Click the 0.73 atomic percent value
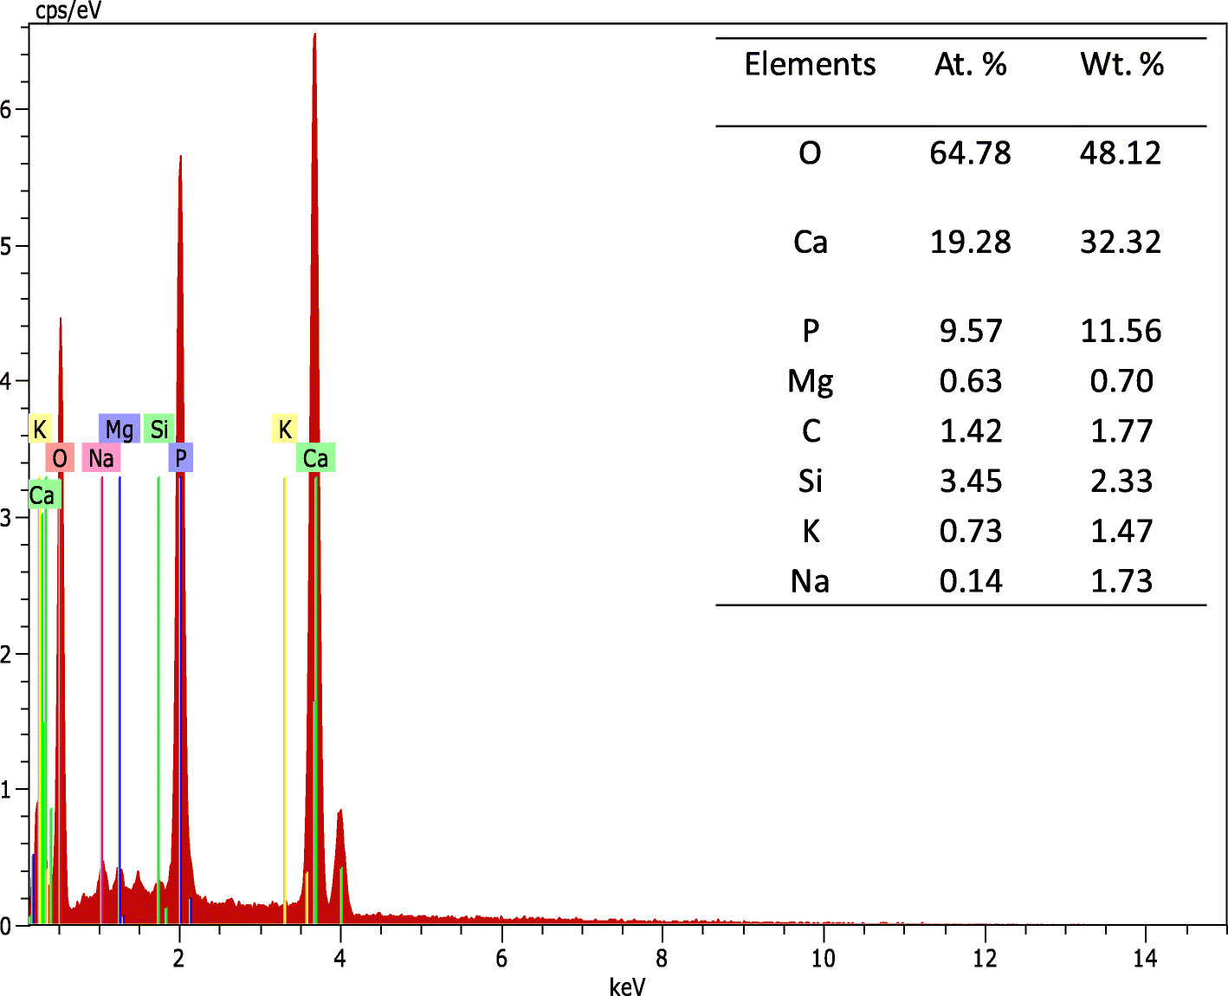 pos(971,531)
